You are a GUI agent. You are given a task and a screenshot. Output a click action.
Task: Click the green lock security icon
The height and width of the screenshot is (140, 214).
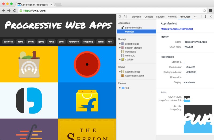coord(21,11)
